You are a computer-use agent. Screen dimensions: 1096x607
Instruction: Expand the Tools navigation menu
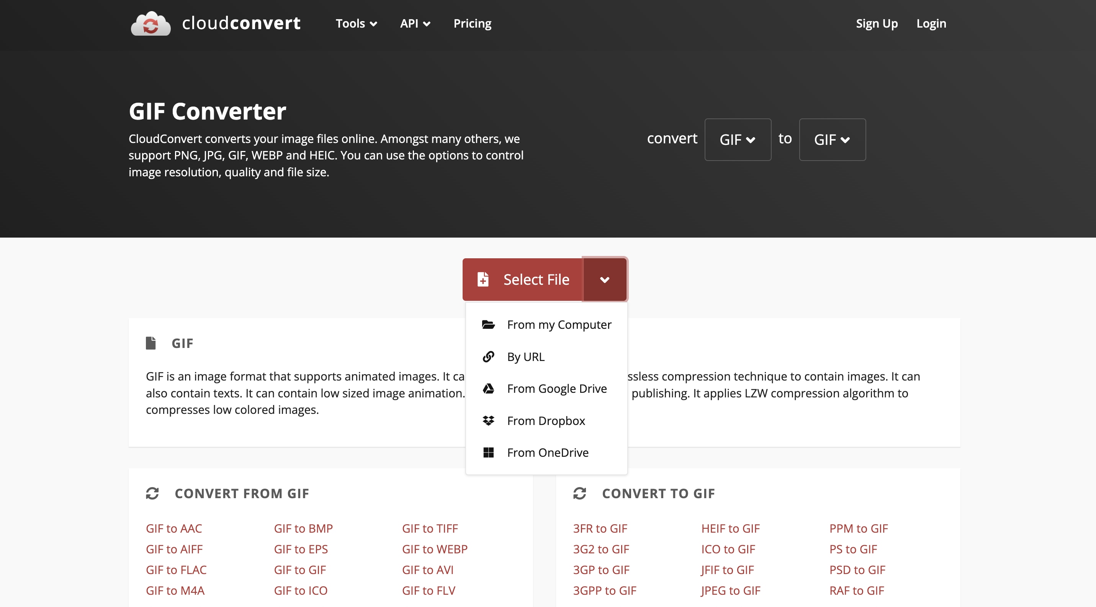356,23
